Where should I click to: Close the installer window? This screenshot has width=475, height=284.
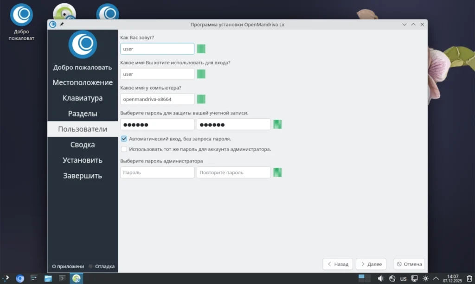[x=422, y=25]
